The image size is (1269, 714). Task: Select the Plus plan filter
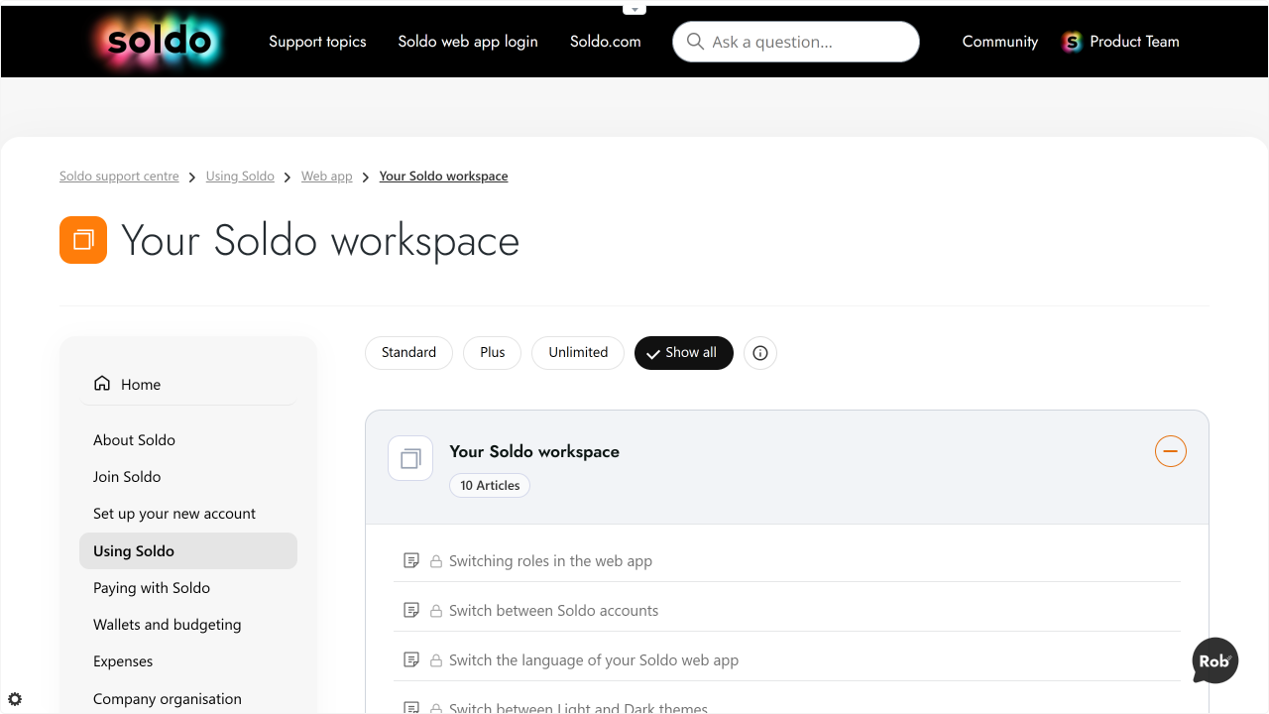(493, 353)
